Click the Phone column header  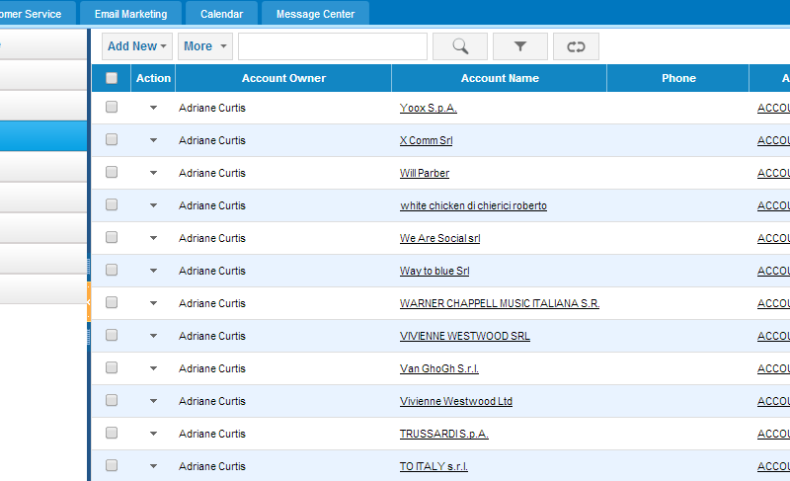(x=678, y=78)
